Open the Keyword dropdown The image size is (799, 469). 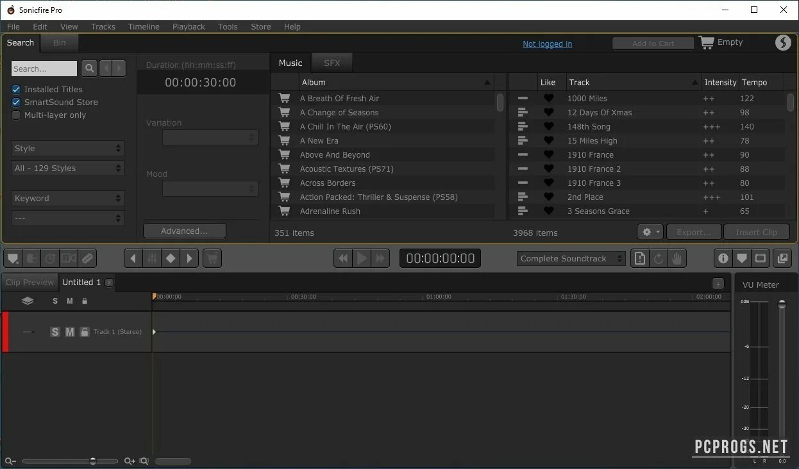68,198
